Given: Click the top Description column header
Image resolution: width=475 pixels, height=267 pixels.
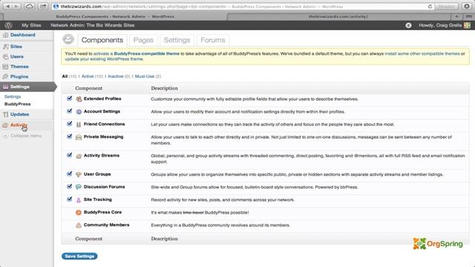Looking at the screenshot, I should (x=164, y=88).
